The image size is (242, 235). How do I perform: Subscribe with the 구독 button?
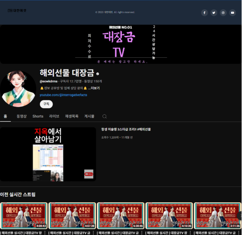(x=46, y=104)
